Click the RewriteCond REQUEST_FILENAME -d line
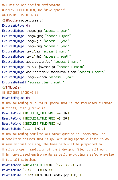 pos(31,124)
